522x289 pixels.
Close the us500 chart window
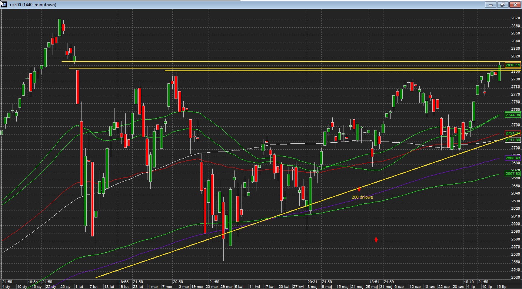point(515,4)
